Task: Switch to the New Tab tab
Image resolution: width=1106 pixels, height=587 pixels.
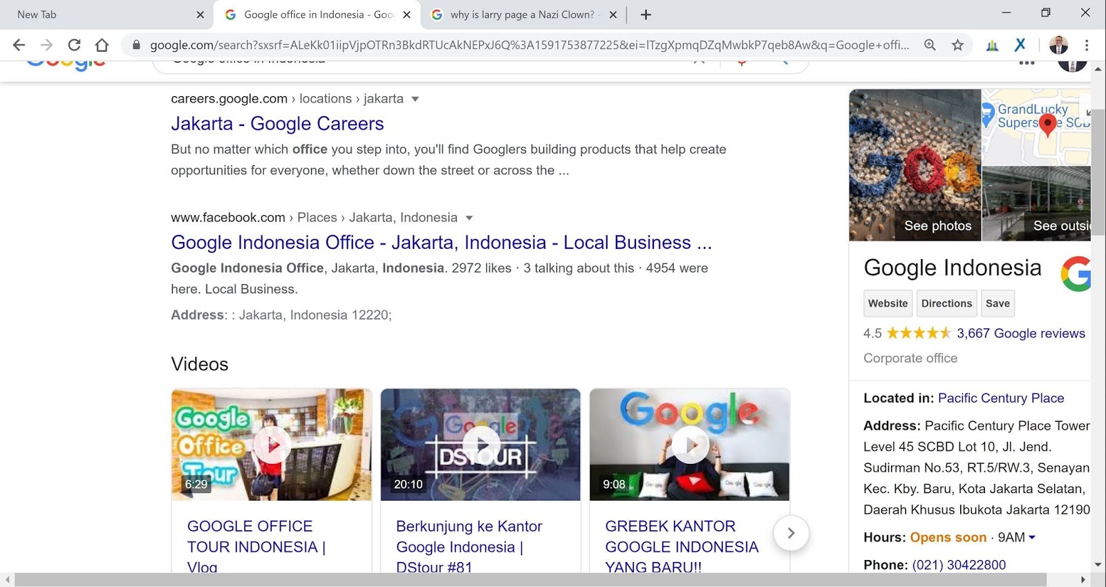Action: tap(106, 15)
